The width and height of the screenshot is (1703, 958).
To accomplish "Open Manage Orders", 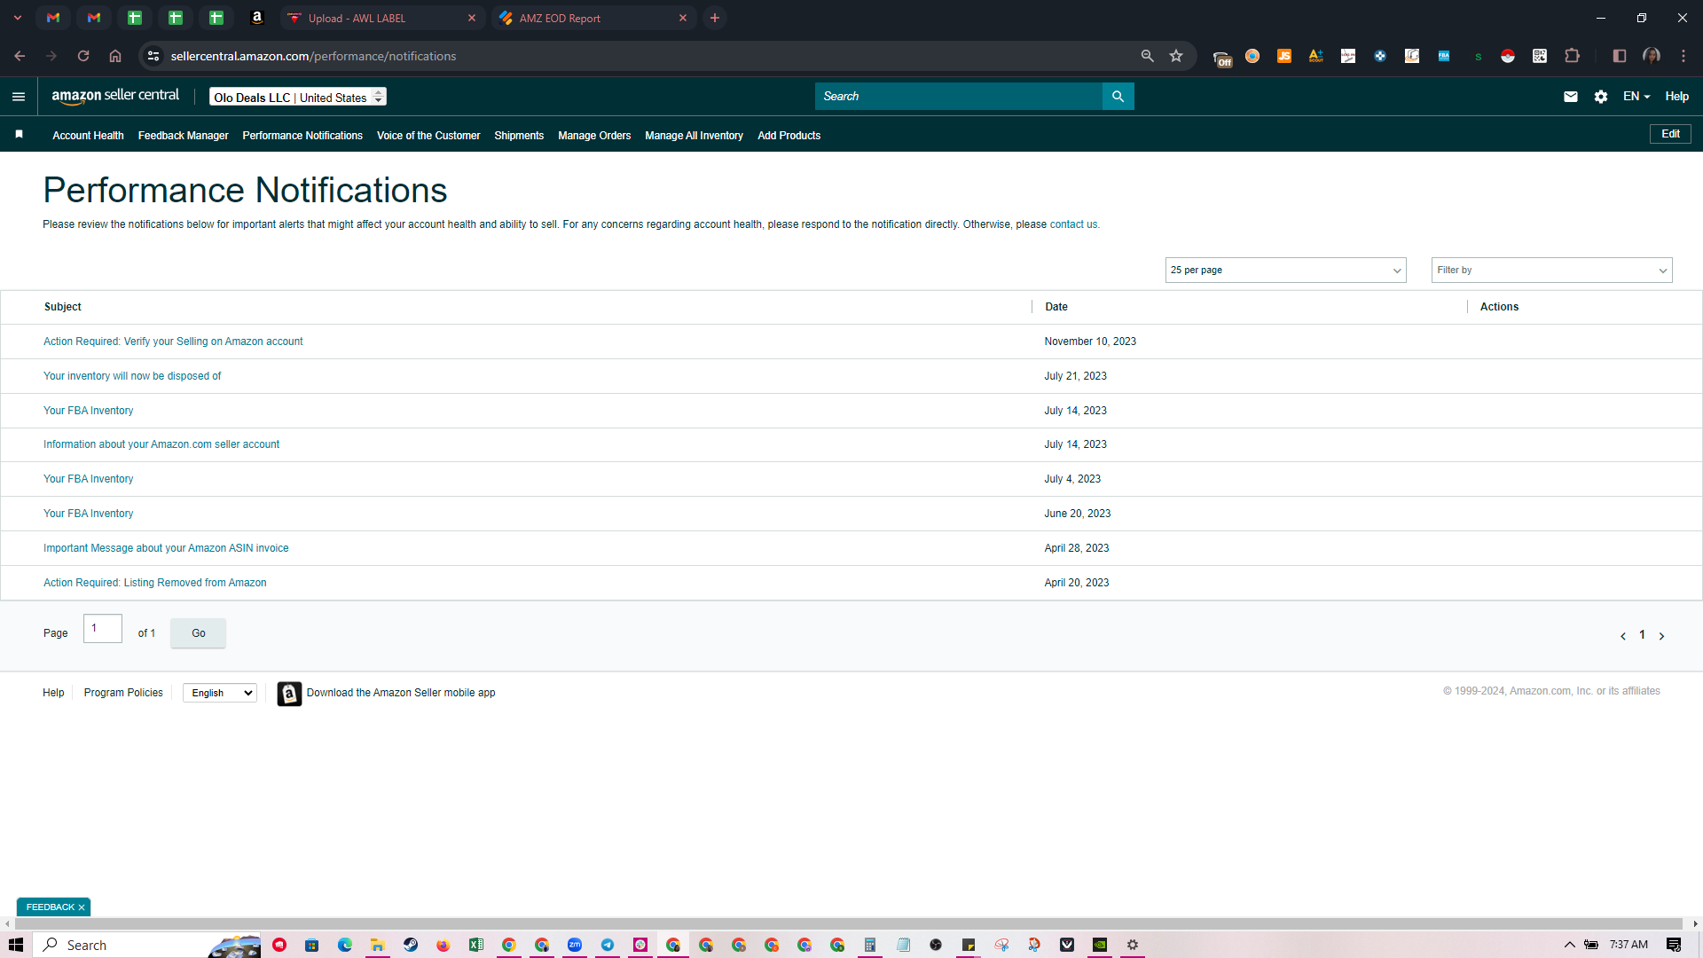I will coord(594,136).
